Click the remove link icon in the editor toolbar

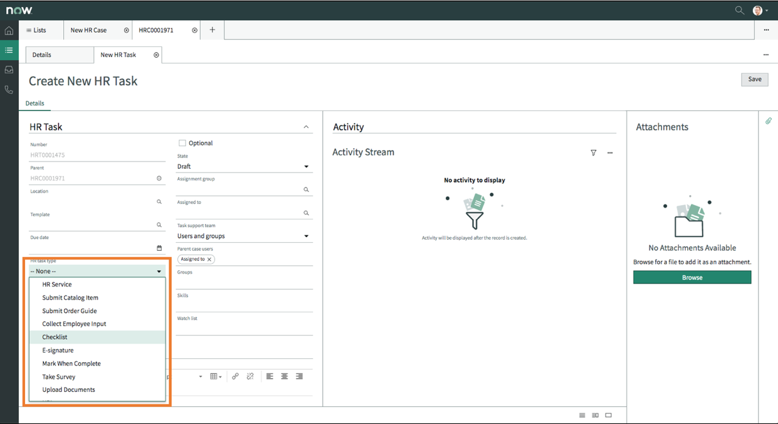pos(250,376)
